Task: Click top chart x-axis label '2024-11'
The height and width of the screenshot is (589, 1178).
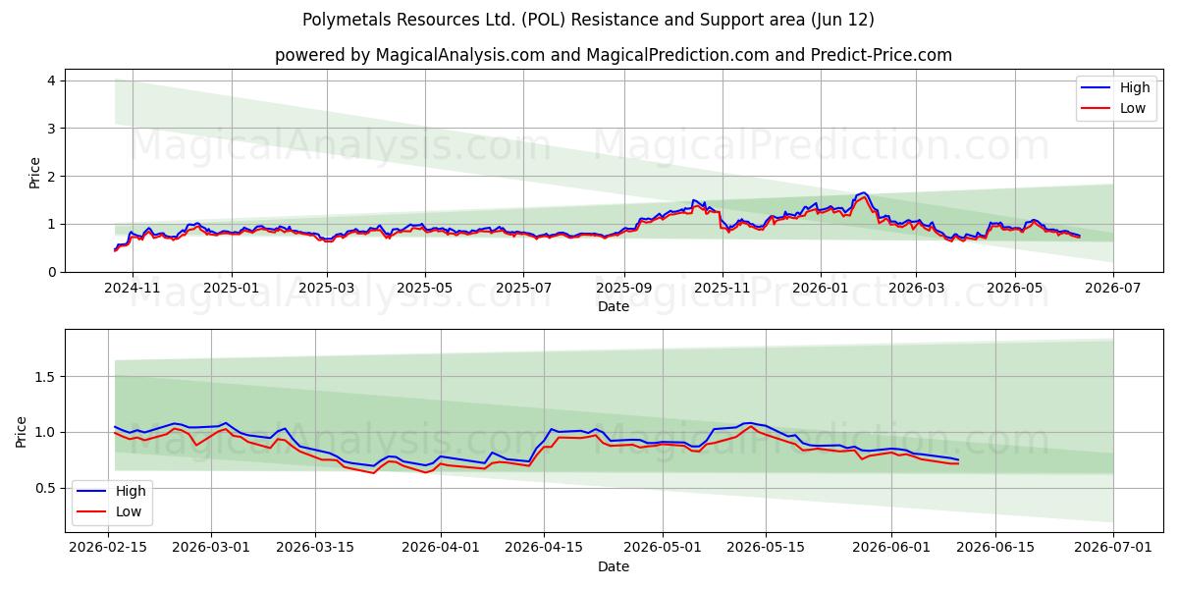Action: click(133, 289)
